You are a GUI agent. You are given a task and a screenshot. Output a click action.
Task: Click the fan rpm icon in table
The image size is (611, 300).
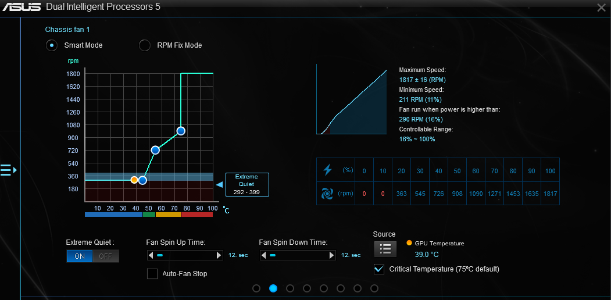(328, 193)
